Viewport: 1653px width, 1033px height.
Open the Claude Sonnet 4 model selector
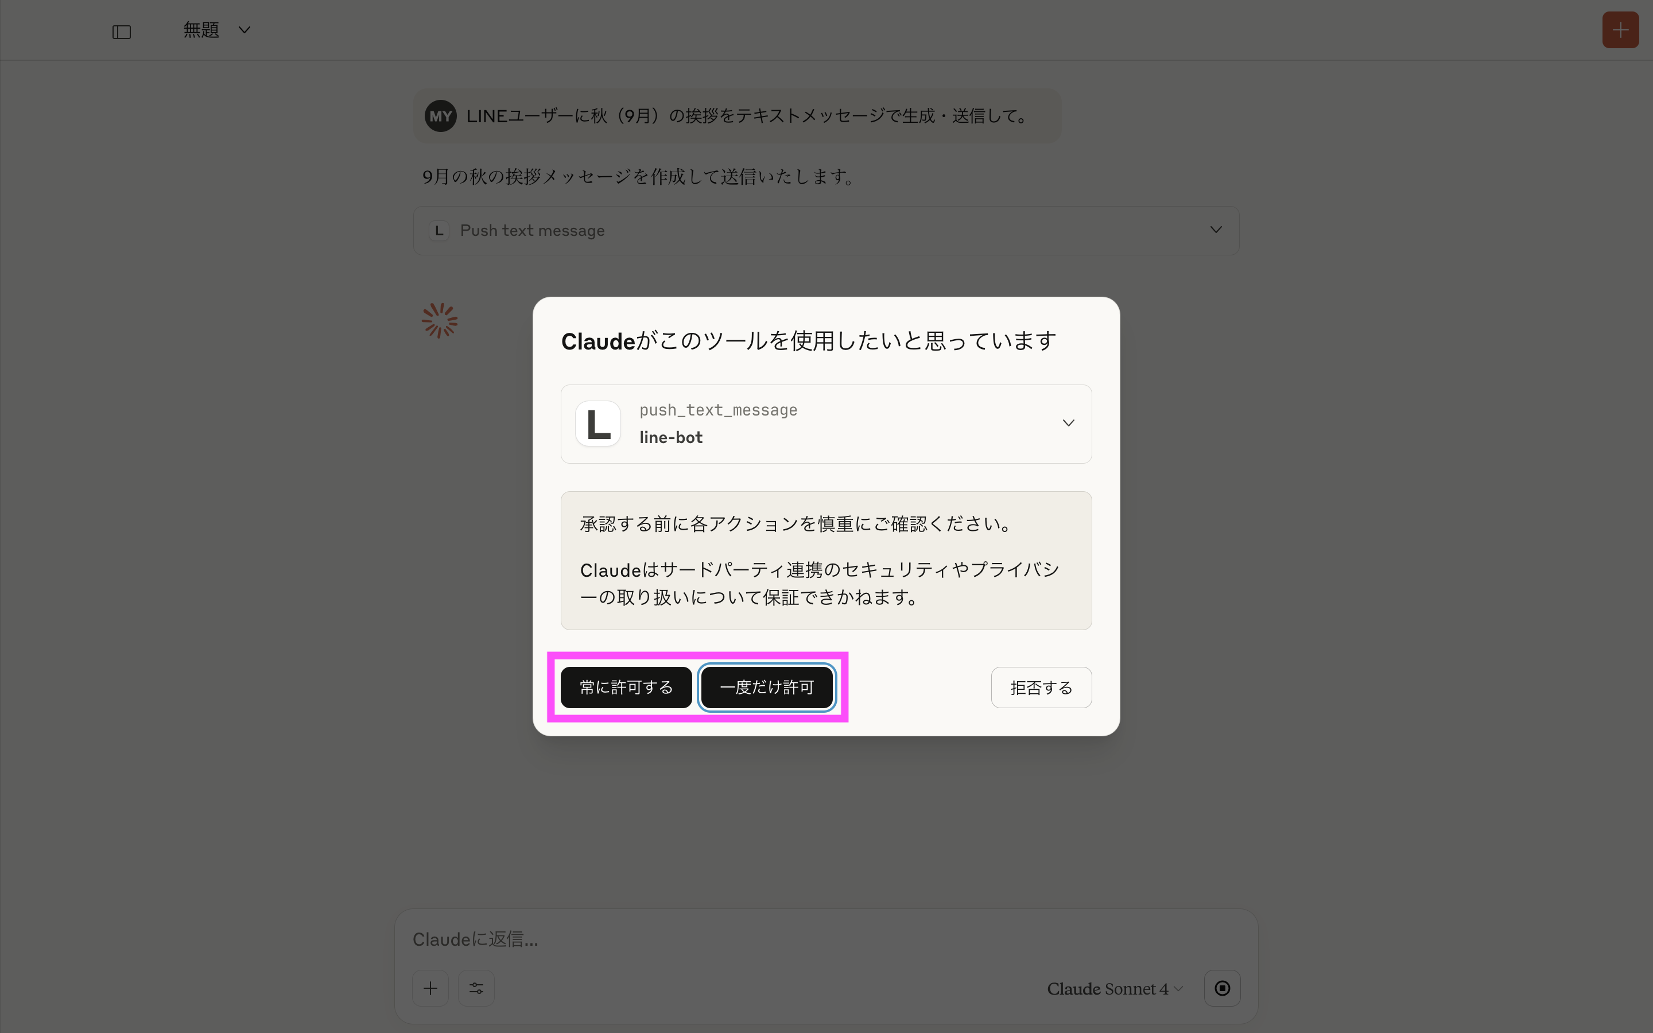coord(1114,989)
